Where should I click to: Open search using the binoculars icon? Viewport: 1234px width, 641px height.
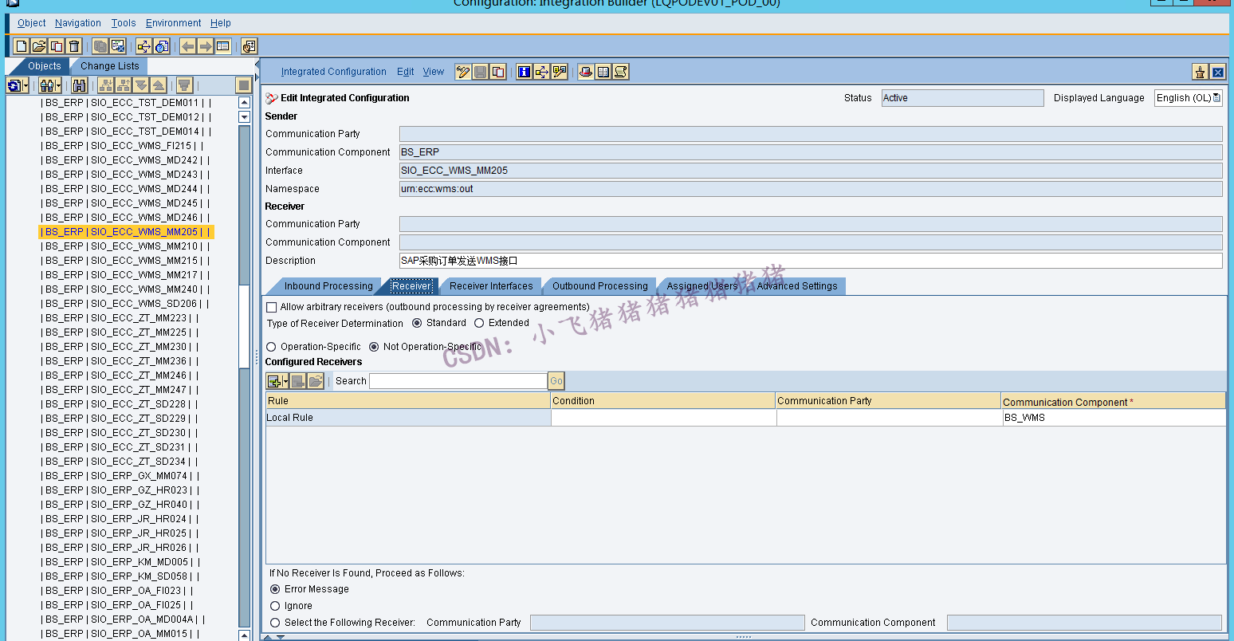(x=78, y=85)
